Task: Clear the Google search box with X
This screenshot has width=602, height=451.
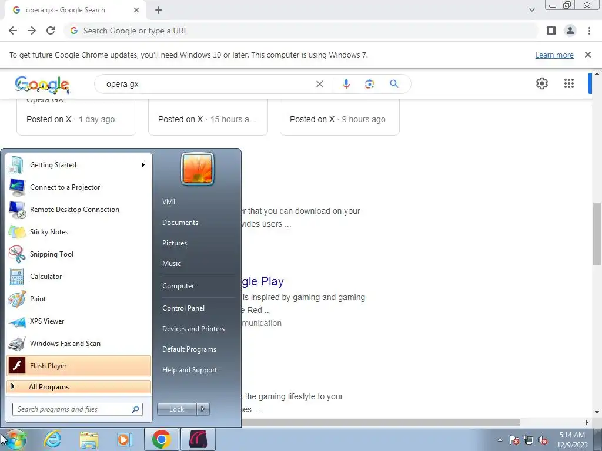Action: coord(320,84)
